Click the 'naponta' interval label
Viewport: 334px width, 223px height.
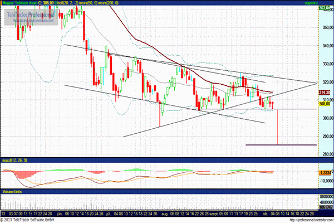[311, 3]
